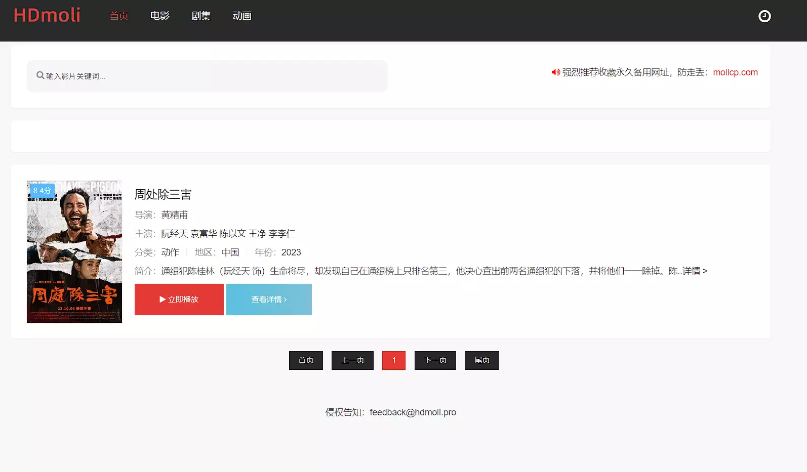Focus the movie keyword search field
807x472 pixels.
[213, 76]
